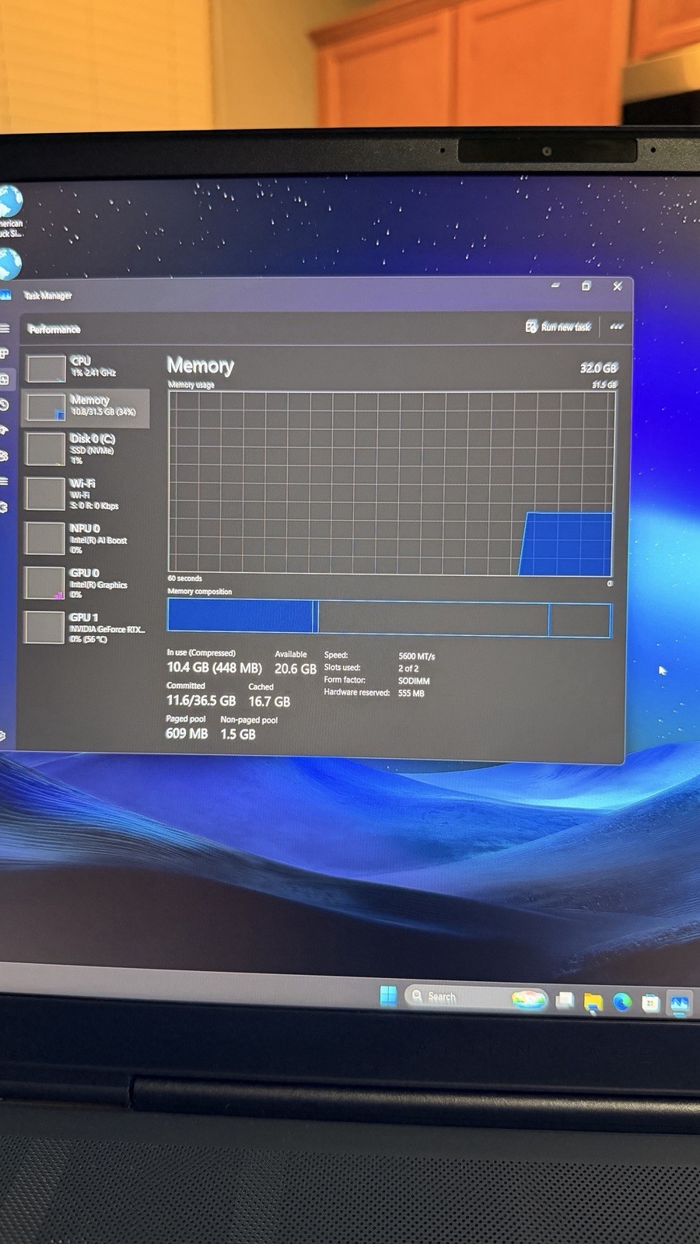Screen dimensions: 700x1244
Task: Select the American Truck Simulator desktop shortcut
Action: click(10, 211)
